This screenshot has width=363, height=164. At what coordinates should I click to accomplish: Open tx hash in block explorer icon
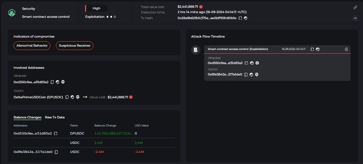(x=246, y=18)
